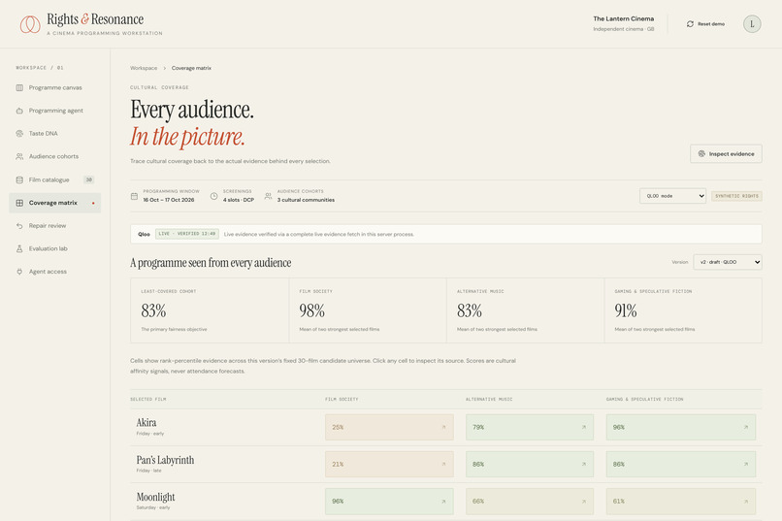Select the Repair review undo icon

(19, 226)
